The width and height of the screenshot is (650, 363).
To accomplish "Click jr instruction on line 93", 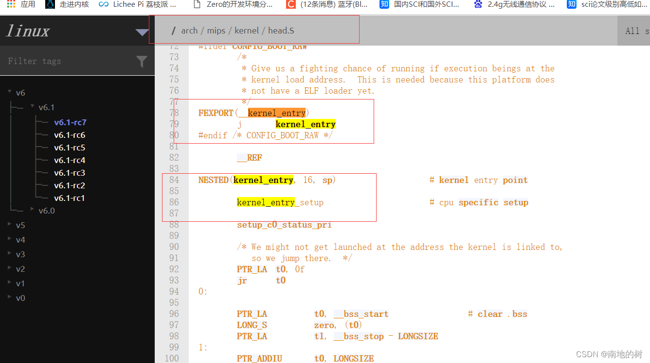I will coord(242,280).
